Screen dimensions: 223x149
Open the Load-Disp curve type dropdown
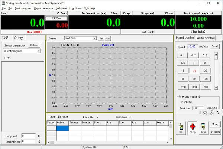[x=94, y=38]
